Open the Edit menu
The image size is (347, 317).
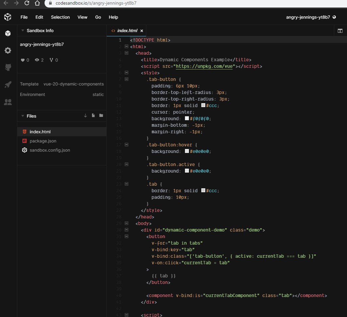[x=39, y=17]
